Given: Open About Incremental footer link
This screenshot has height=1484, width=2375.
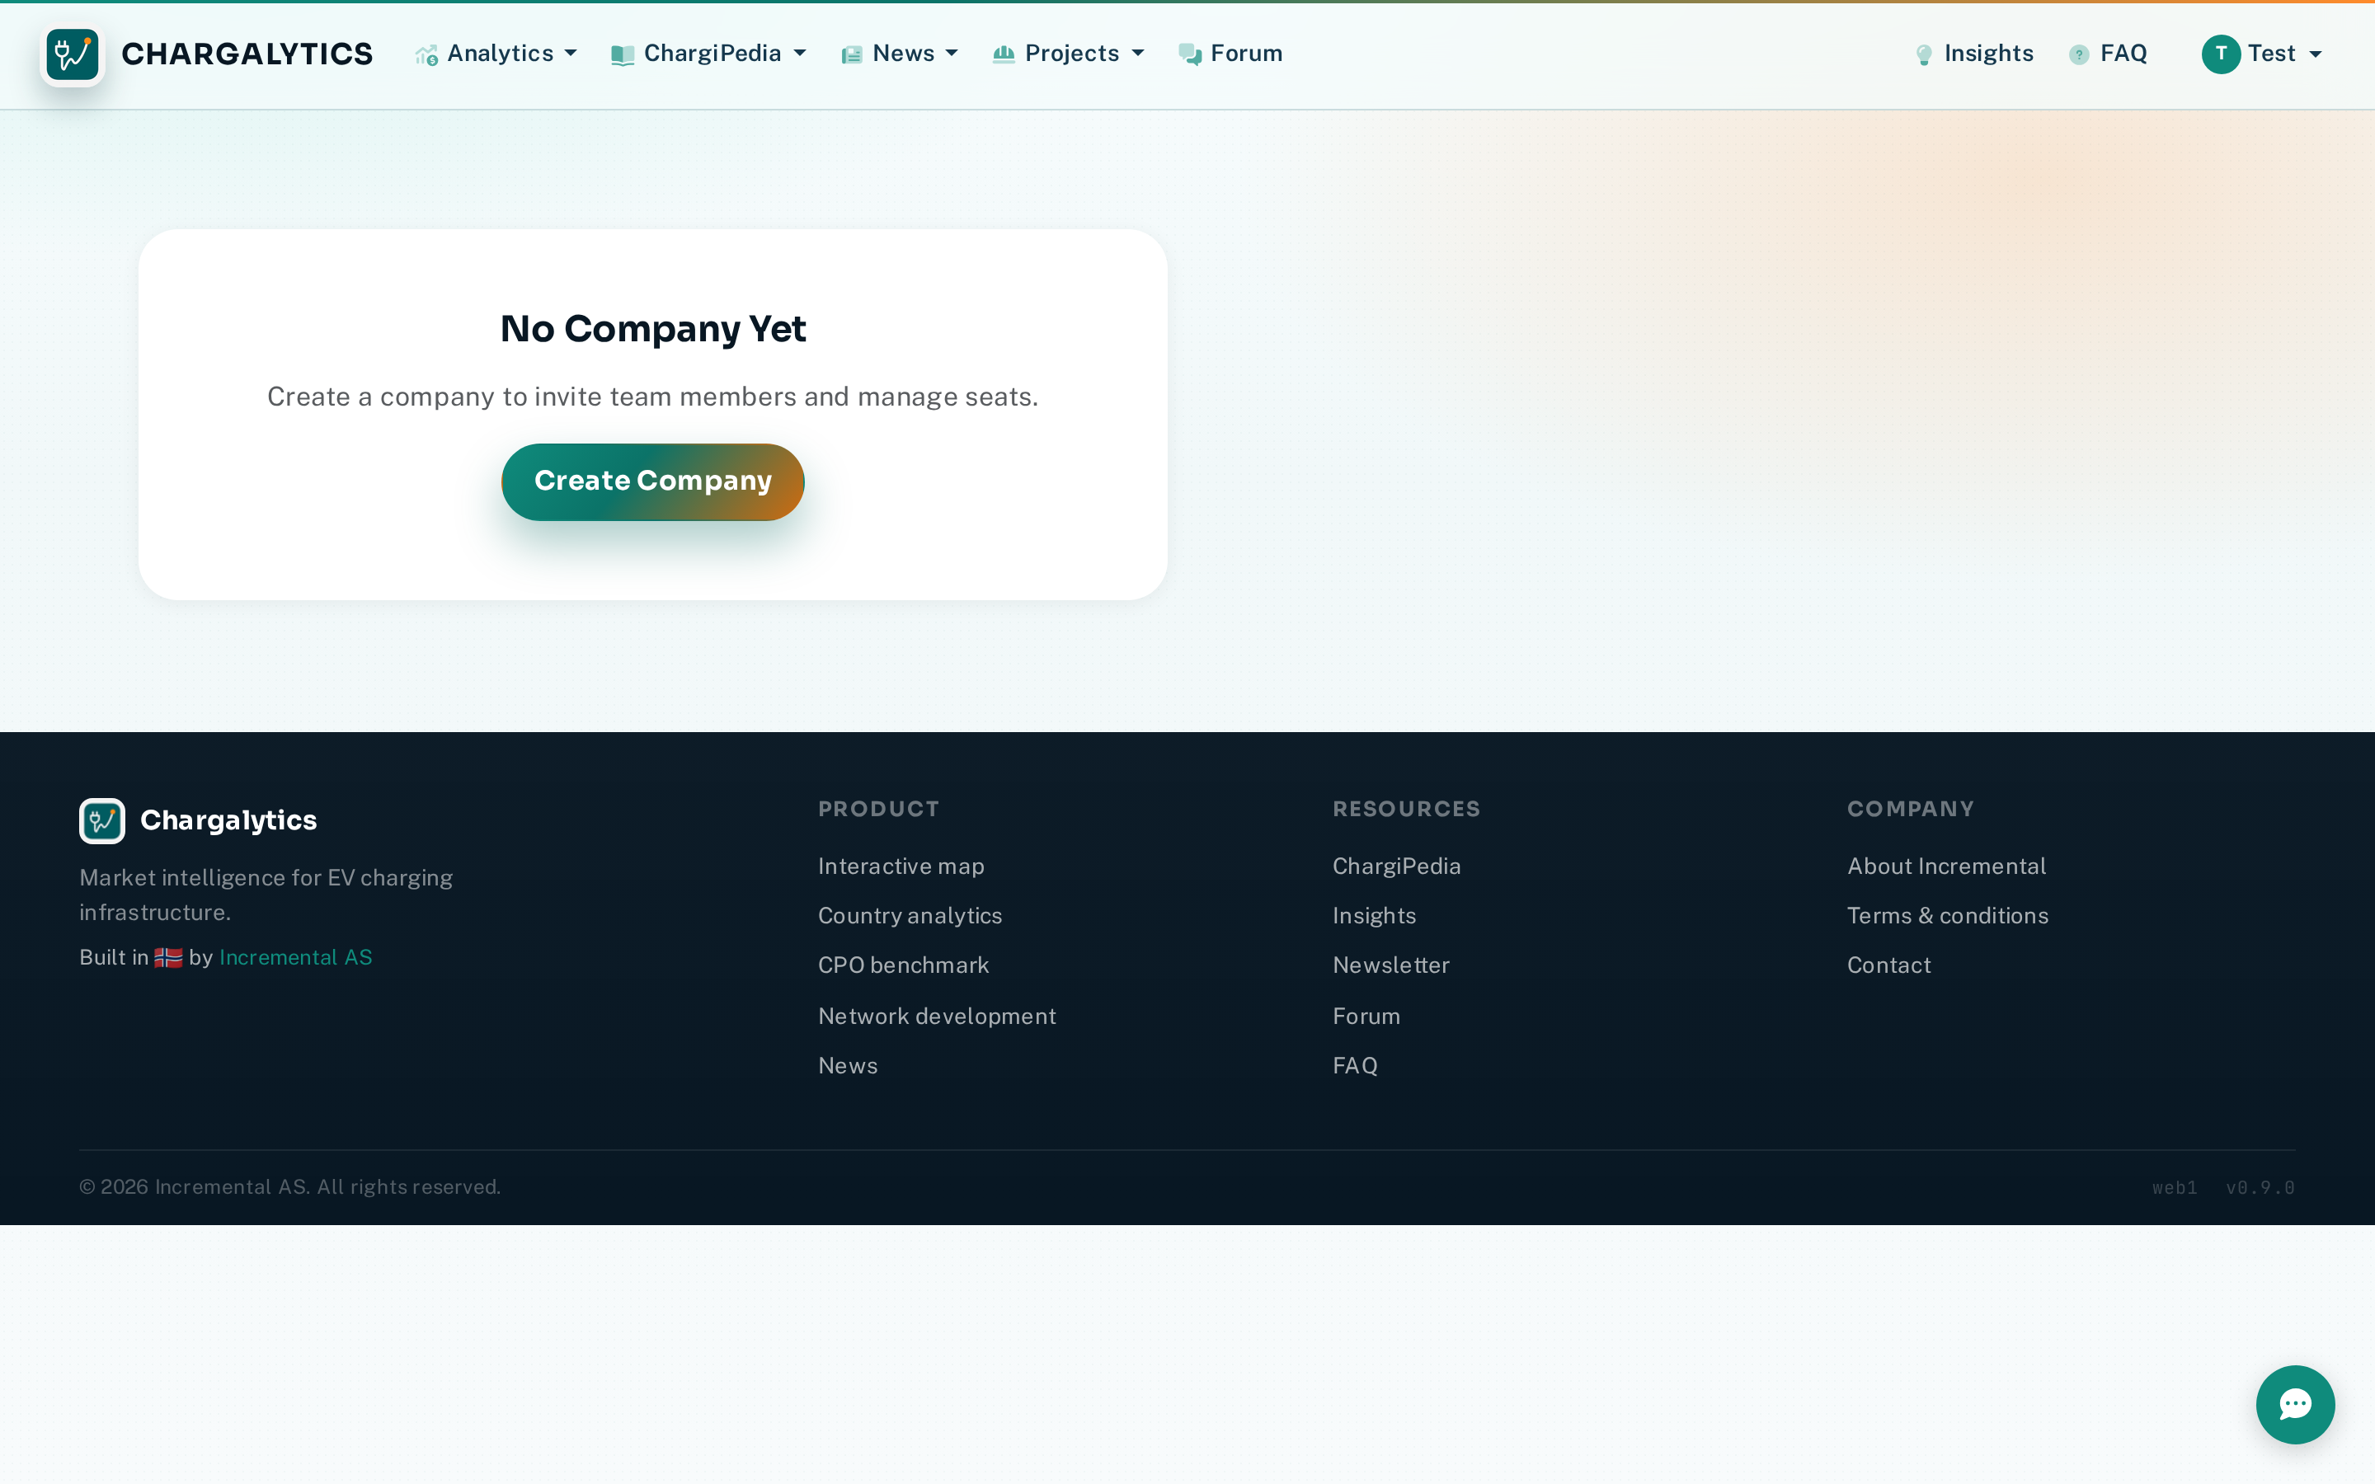Looking at the screenshot, I should (x=1946, y=866).
